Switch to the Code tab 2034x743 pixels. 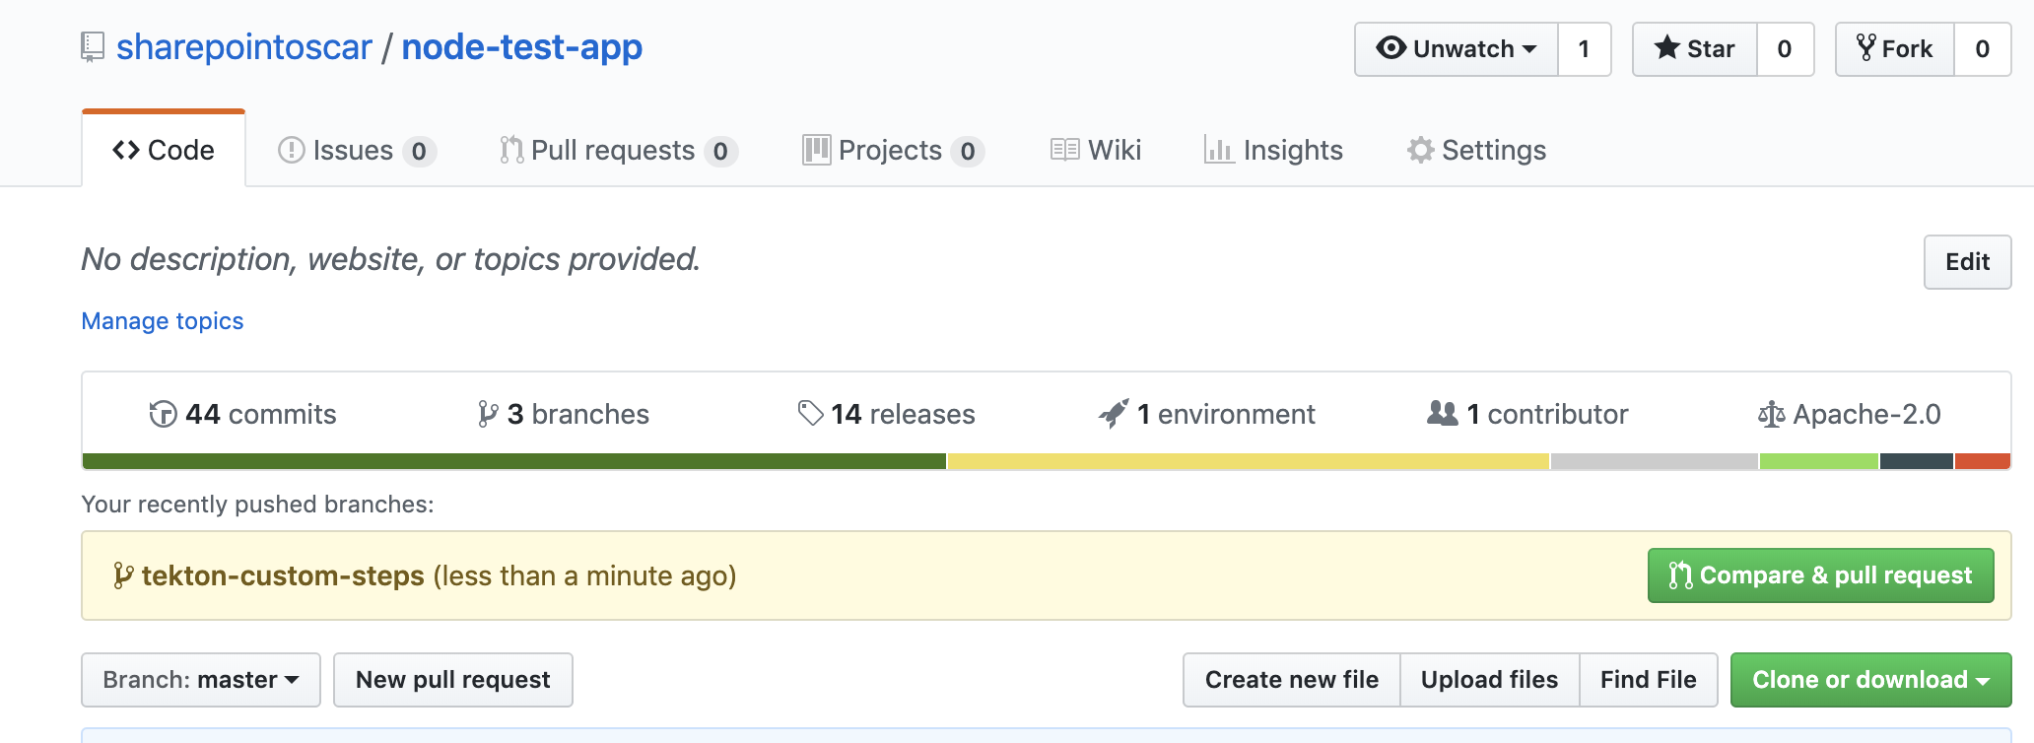pyautogui.click(x=164, y=150)
